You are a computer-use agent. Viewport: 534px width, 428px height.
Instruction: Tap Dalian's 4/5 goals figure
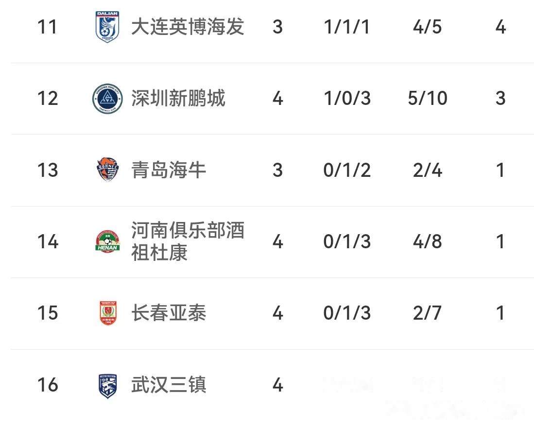(428, 27)
